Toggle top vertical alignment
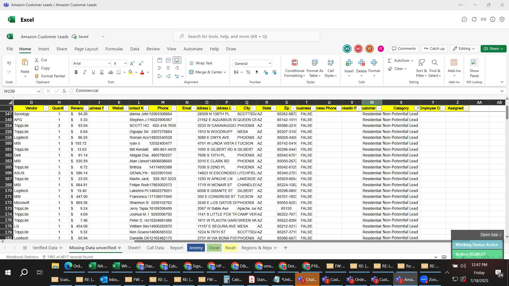Screen dimensions: 509x286 [x=160, y=60]
